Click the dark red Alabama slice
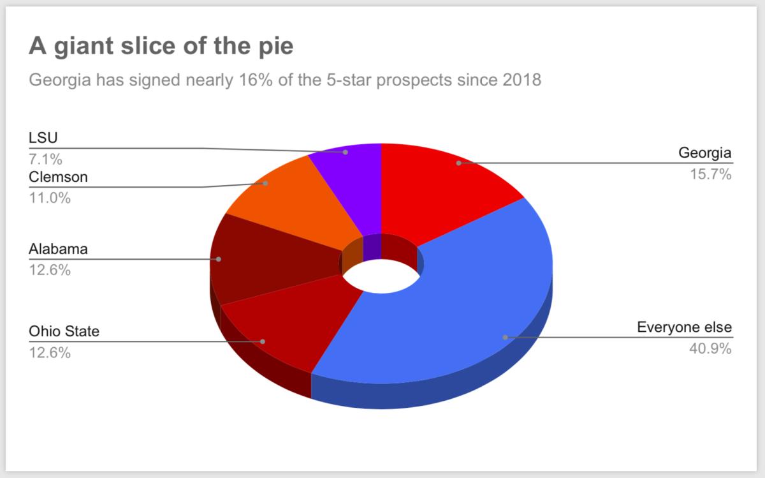 268,262
